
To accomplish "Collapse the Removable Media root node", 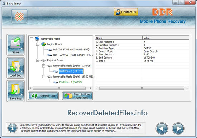I will coord(32,39).
